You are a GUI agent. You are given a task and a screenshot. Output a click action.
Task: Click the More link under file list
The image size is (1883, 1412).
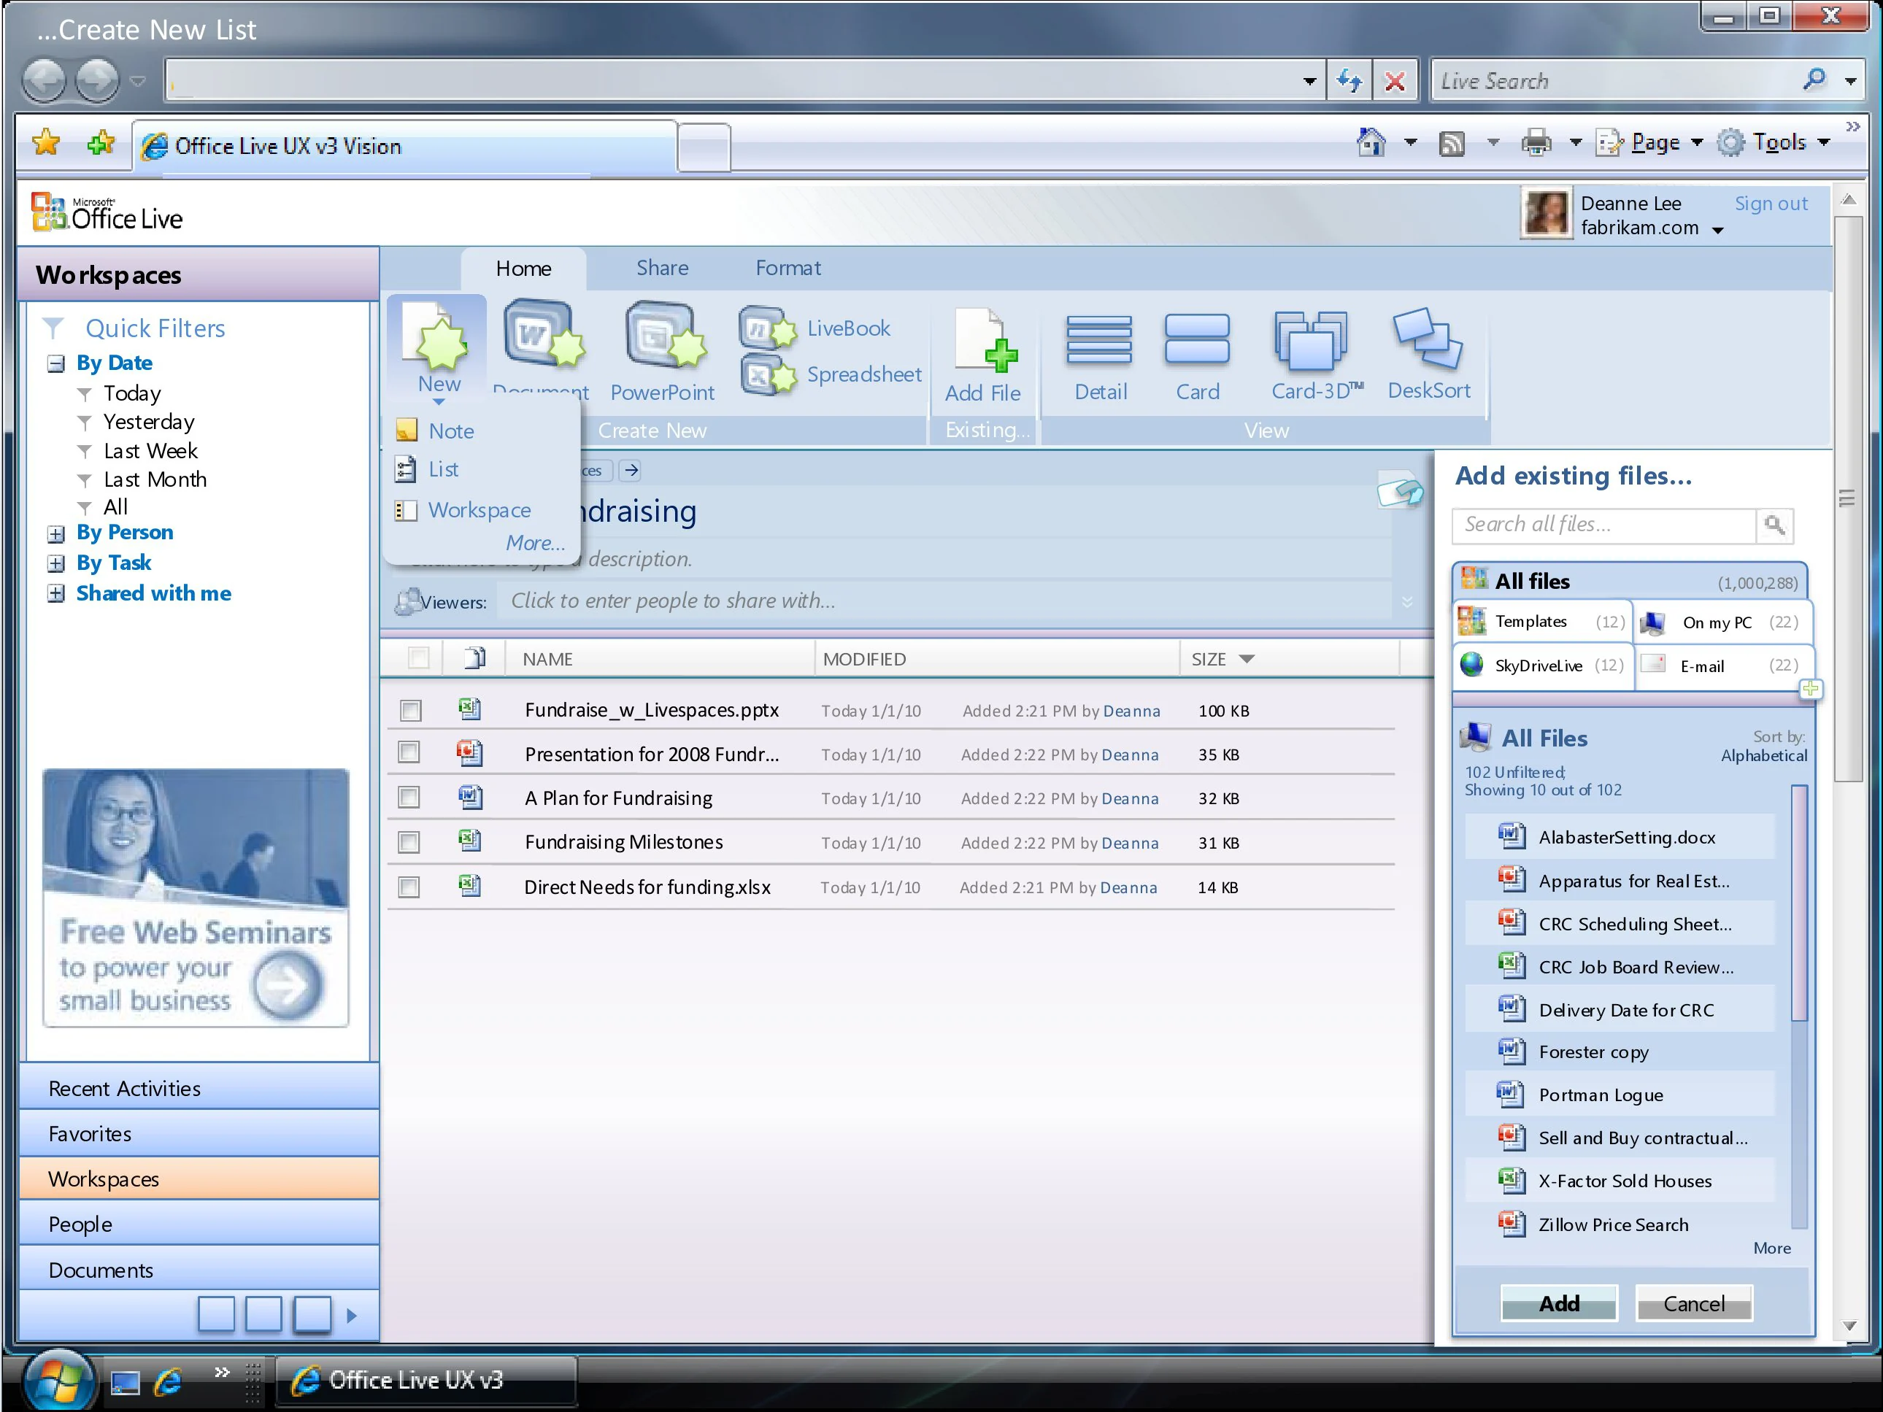tap(1771, 1248)
